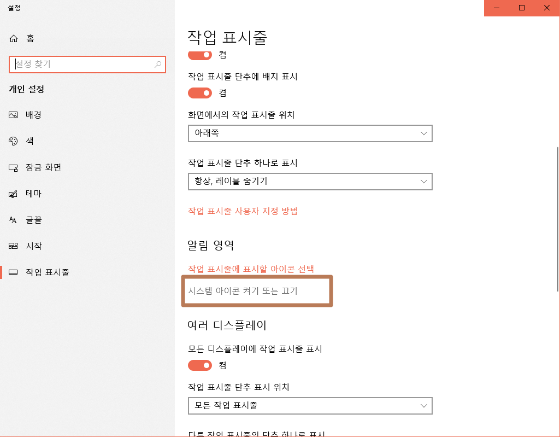The image size is (560, 437).
Task: Toggle 작업 표시줄 단추에 배지 표시 switch
Action: pos(200,93)
